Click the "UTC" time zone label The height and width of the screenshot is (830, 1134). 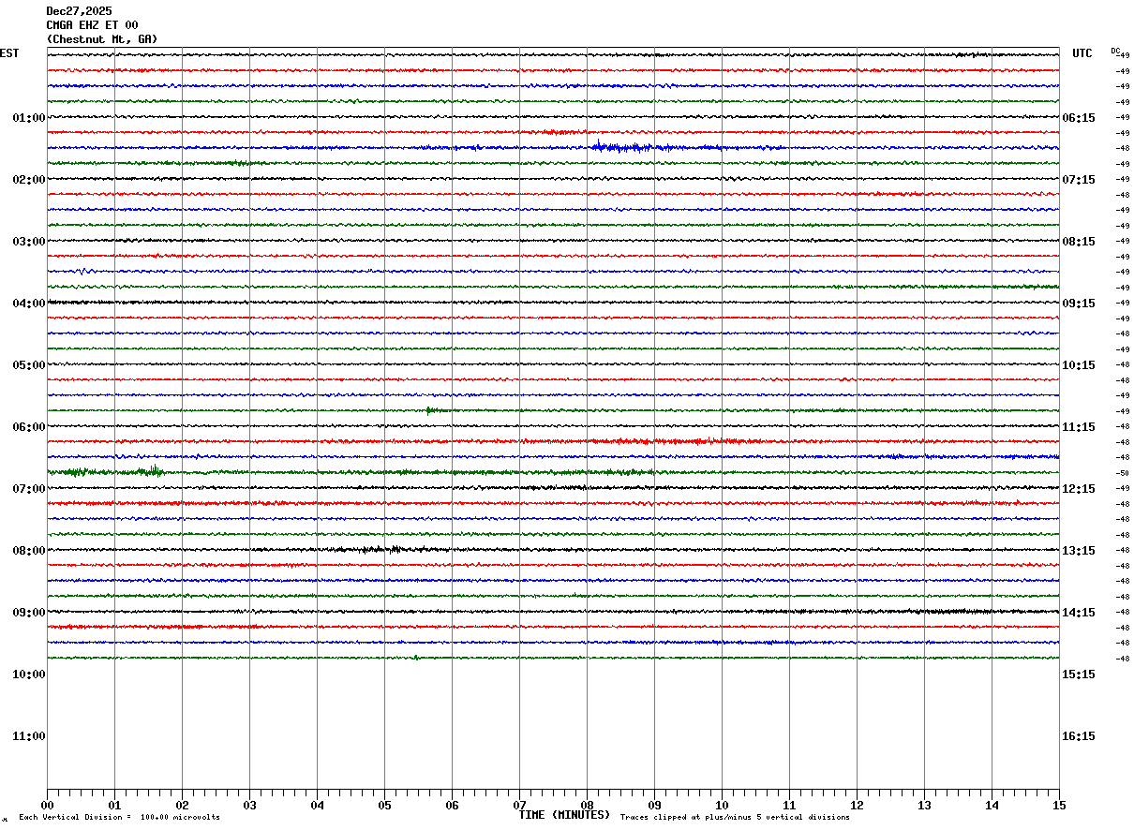click(1082, 53)
